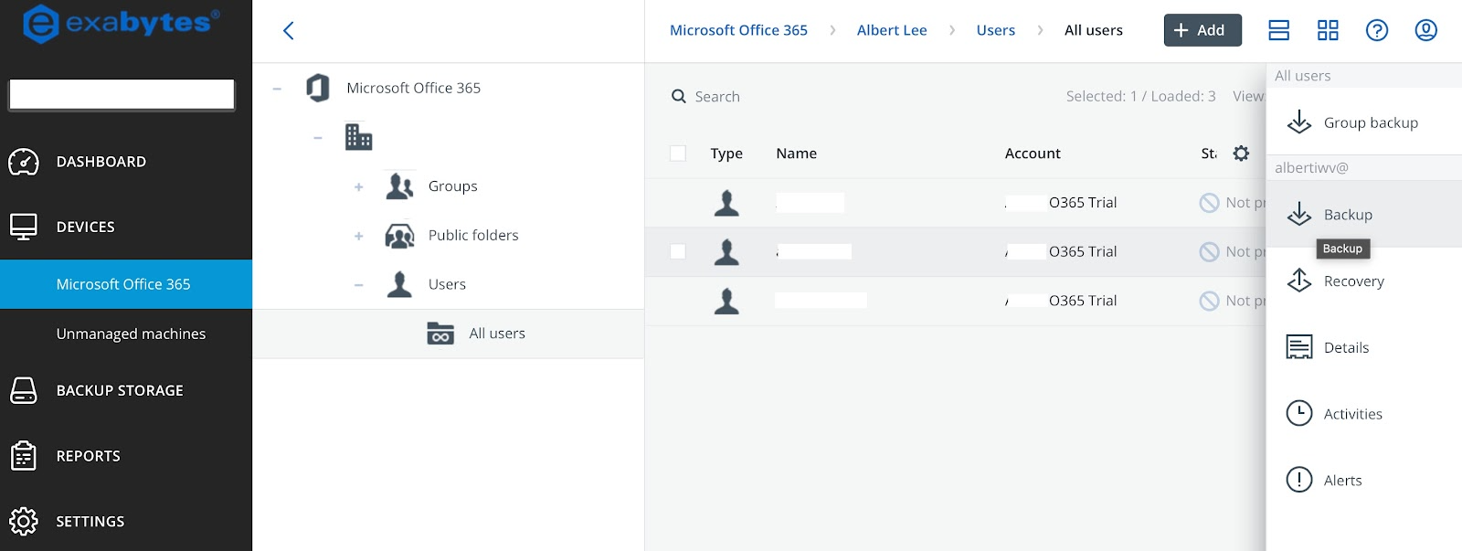Screen dimensions: 1462x551
Task: Click the Public folders icon
Action: [399, 236]
